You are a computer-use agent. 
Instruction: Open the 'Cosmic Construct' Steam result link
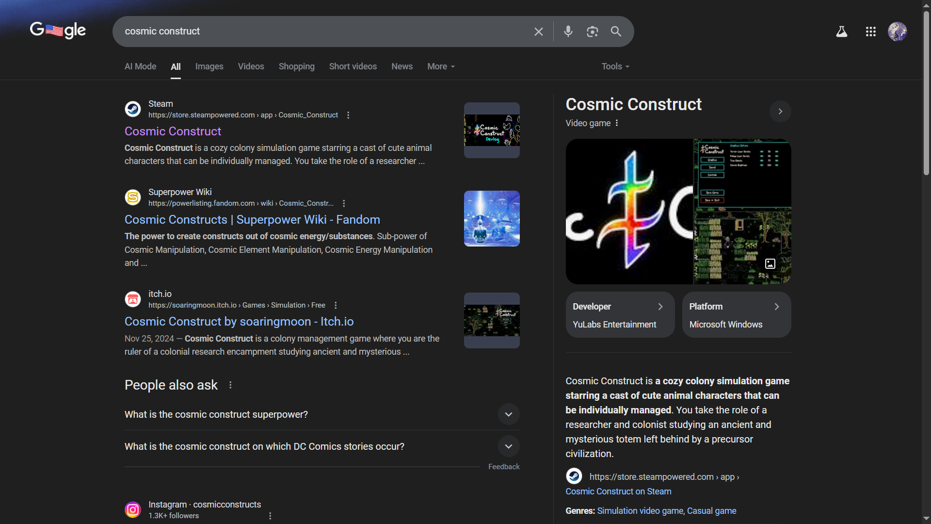pos(173,131)
